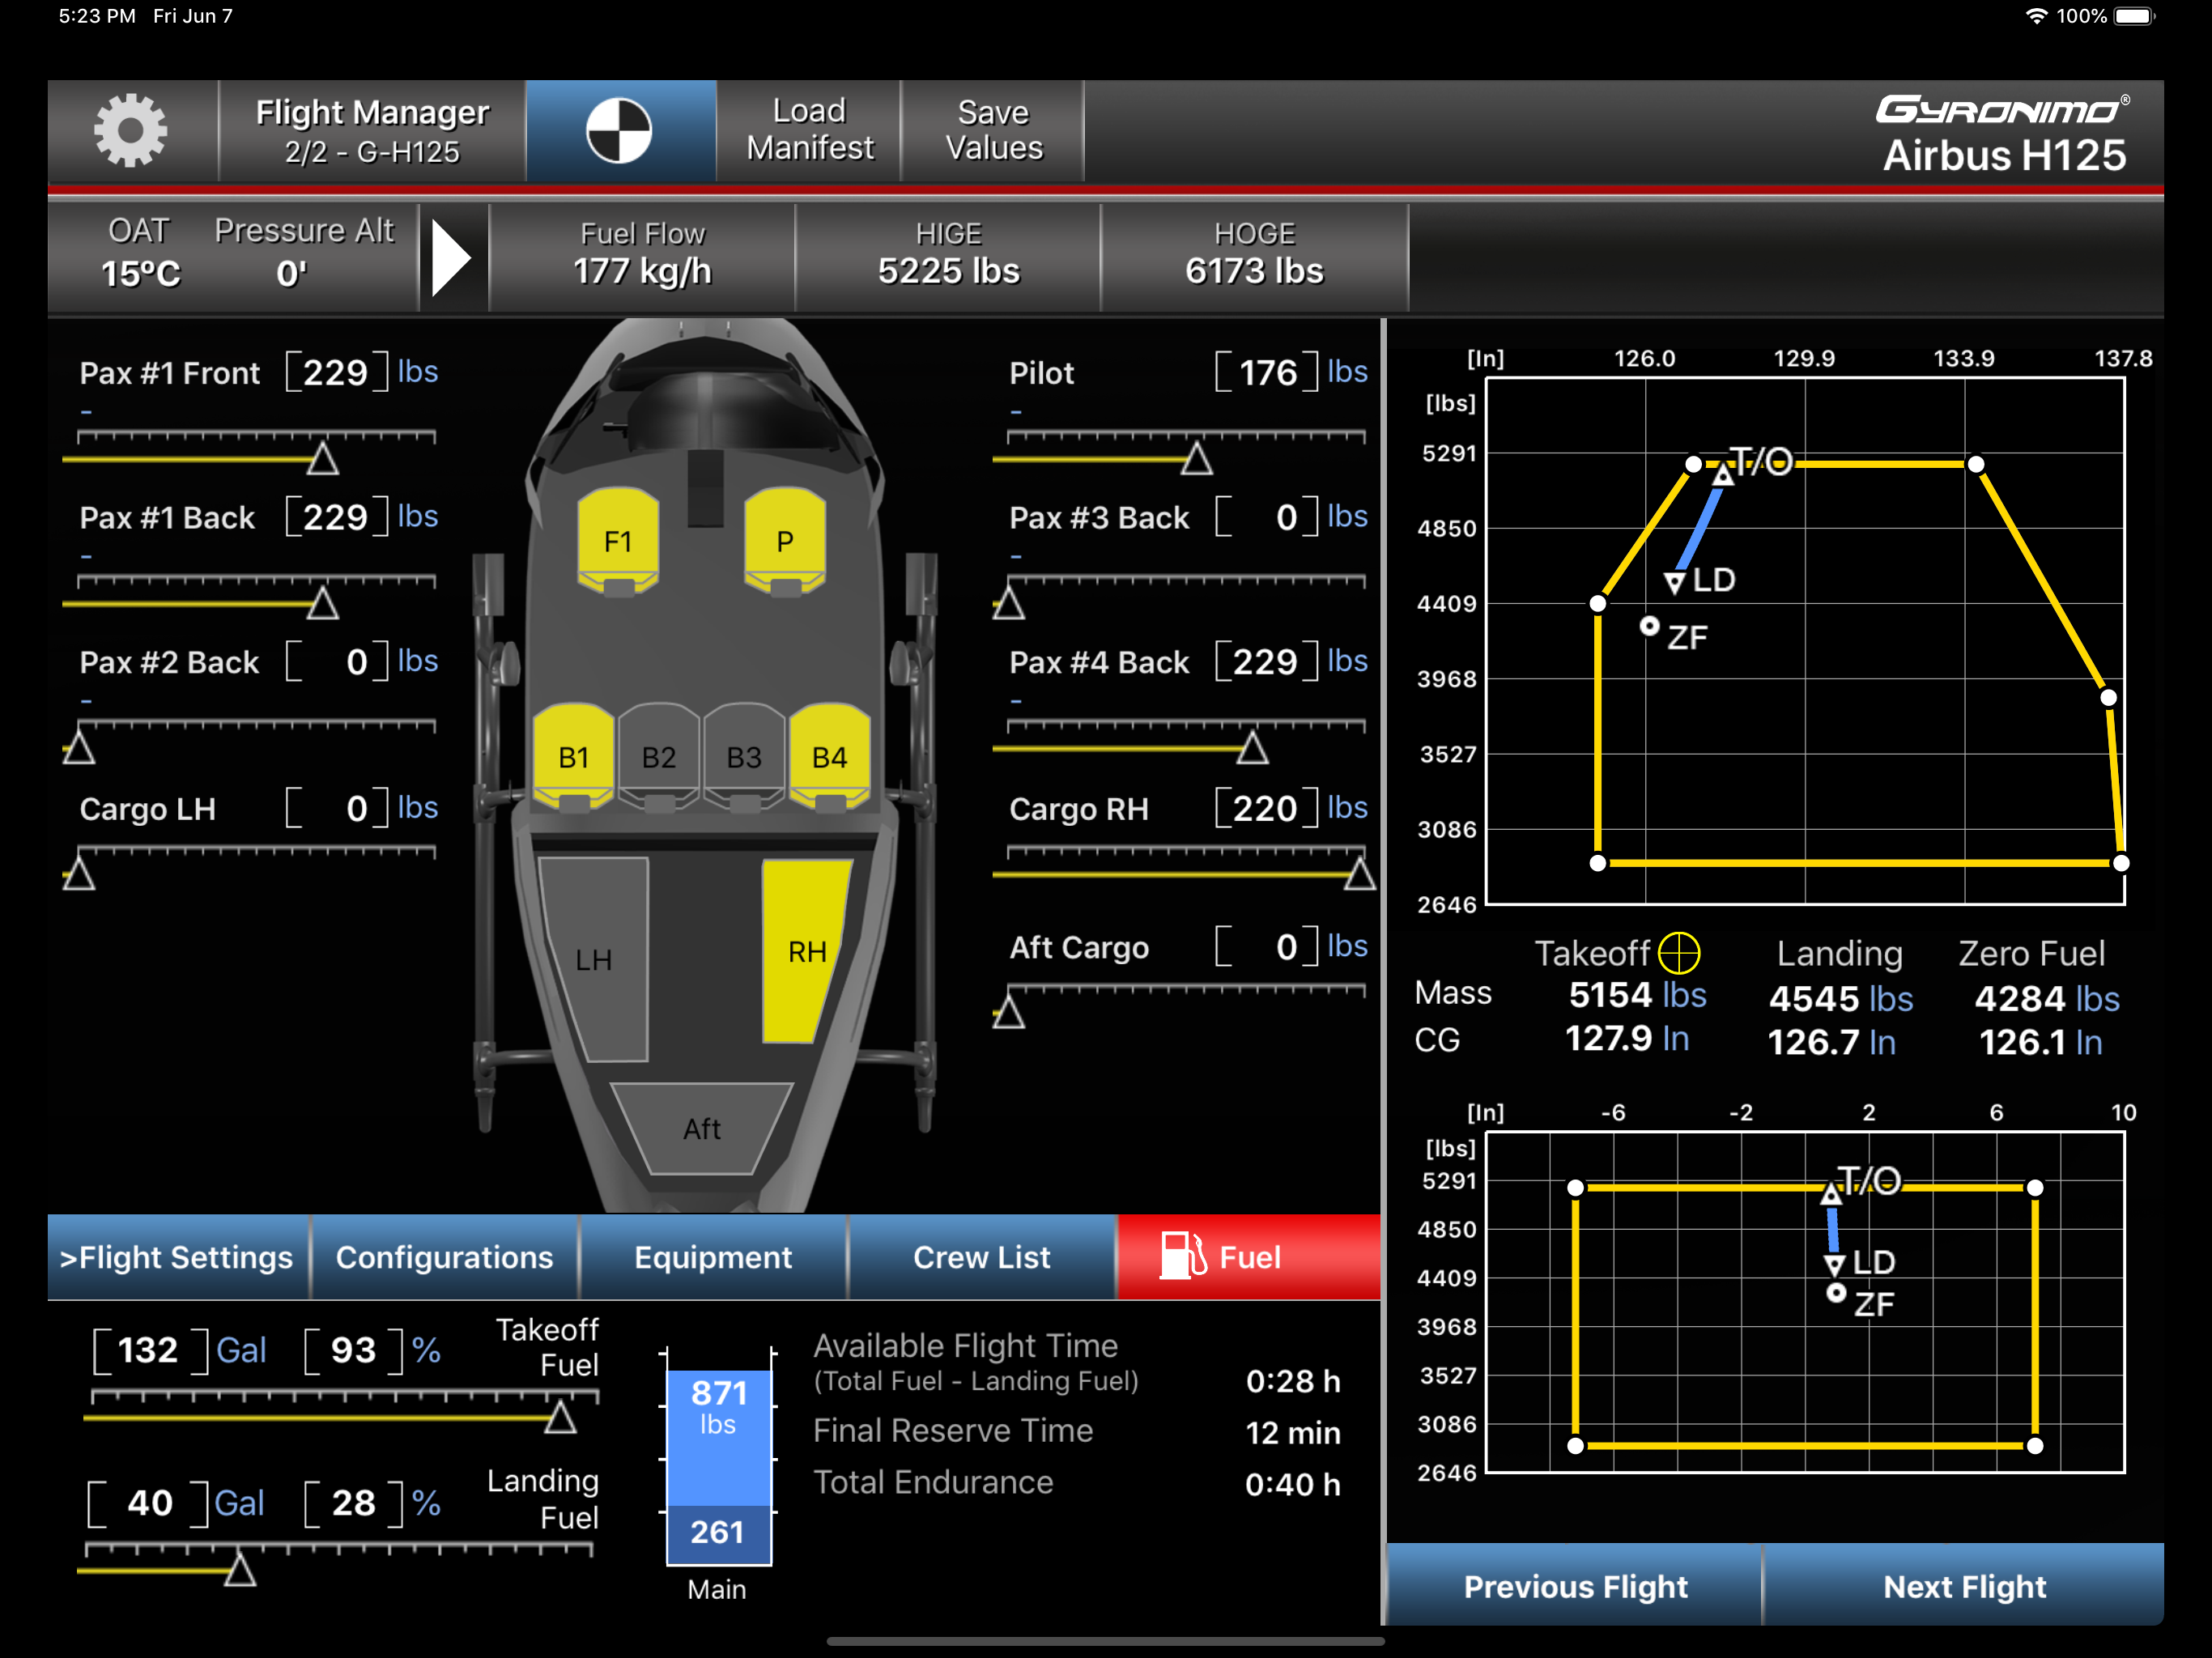Click the Pax #1 Back slider handle
Viewport: 2212px width, 1658px height.
coord(322,603)
